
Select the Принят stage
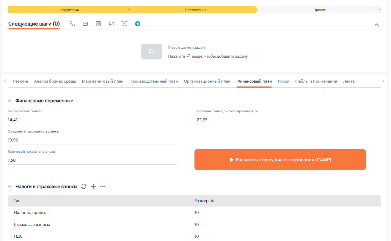(319, 10)
